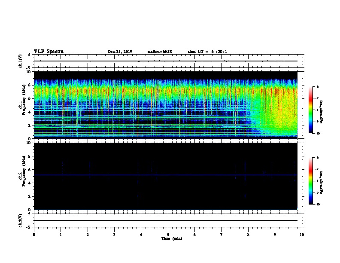Click the 'VLF Spectra' title text
Screen dimensions: 340x263
(x=49, y=52)
